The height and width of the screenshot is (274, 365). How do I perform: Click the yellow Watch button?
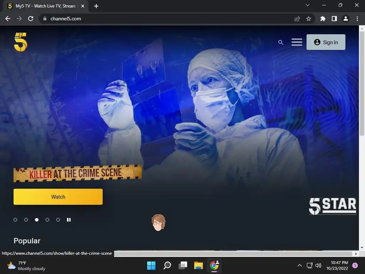(x=58, y=197)
